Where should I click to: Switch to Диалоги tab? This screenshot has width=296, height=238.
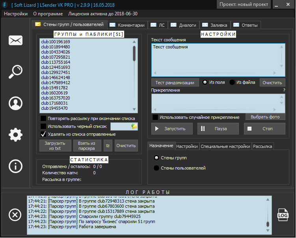coord(184,25)
